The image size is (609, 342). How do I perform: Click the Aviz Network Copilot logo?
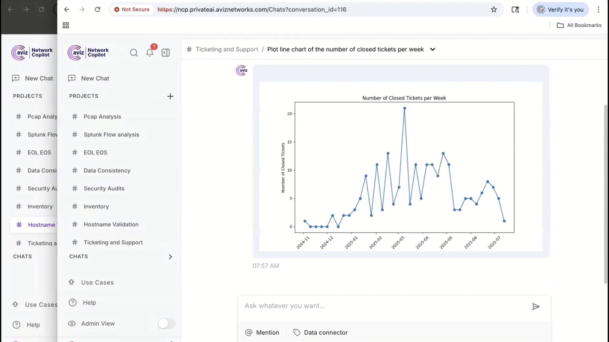coord(88,53)
